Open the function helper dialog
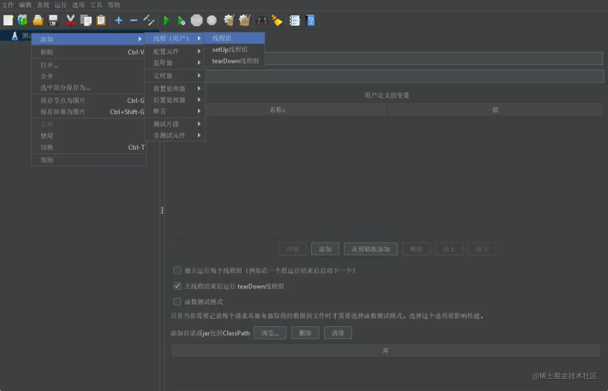This screenshot has width=608, height=391. pos(295,21)
